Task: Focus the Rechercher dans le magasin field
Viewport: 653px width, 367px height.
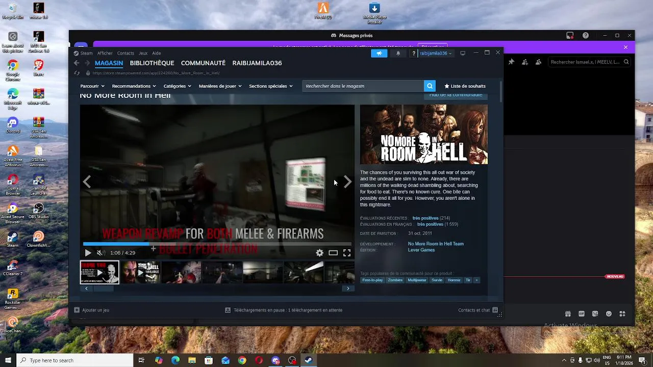Action: 363,86
